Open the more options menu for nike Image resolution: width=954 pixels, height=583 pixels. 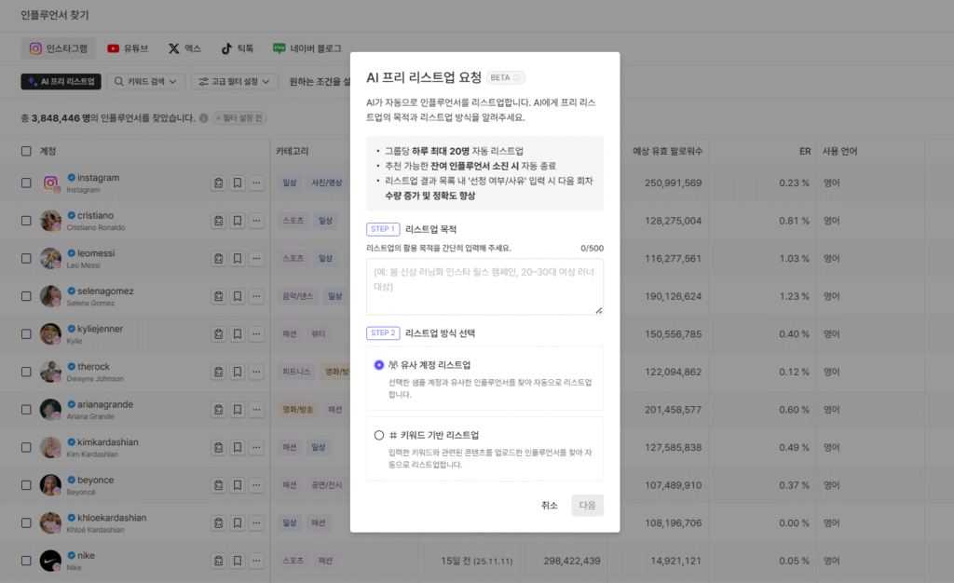[x=256, y=561]
